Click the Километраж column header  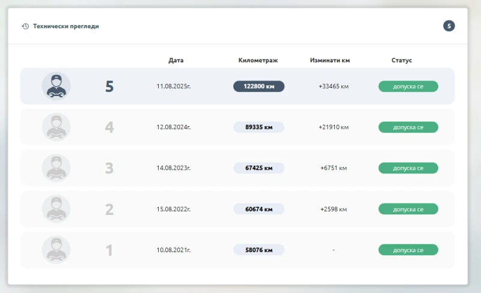coord(258,61)
